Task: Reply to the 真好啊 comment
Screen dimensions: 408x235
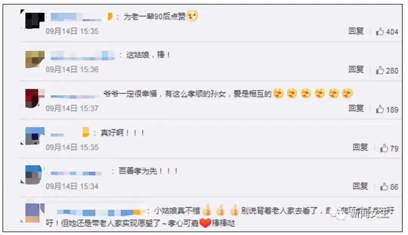Action: click(x=360, y=147)
